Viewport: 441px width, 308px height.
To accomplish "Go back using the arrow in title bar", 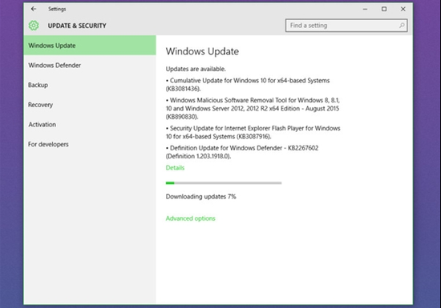I will click(x=34, y=9).
